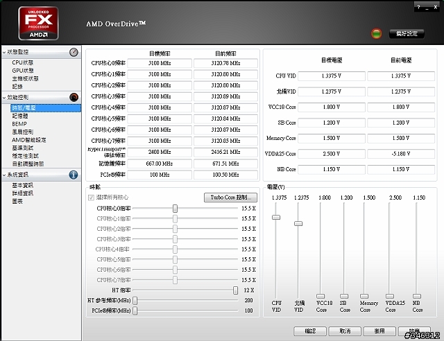Screen dimensions: 444x341
Task: Click Memory Core target voltage 1.500 V
Action: click(x=332, y=138)
